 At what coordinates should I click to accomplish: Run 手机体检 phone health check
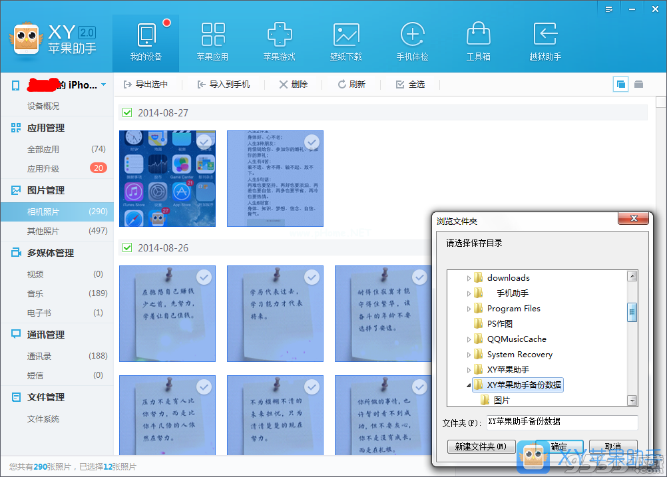(412, 40)
